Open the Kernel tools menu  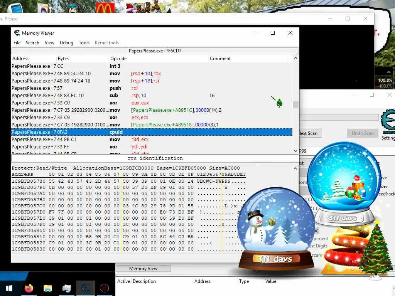pyautogui.click(x=107, y=43)
